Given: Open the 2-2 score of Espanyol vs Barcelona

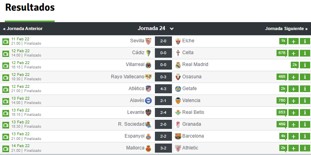Looking at the screenshot, I should coord(163,136).
